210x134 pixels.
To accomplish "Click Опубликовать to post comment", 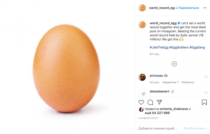I will 195,128.
